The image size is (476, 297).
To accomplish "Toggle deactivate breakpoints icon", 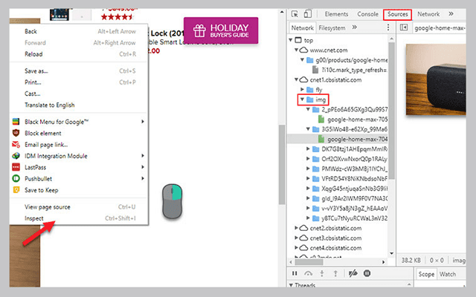I will tap(353, 274).
